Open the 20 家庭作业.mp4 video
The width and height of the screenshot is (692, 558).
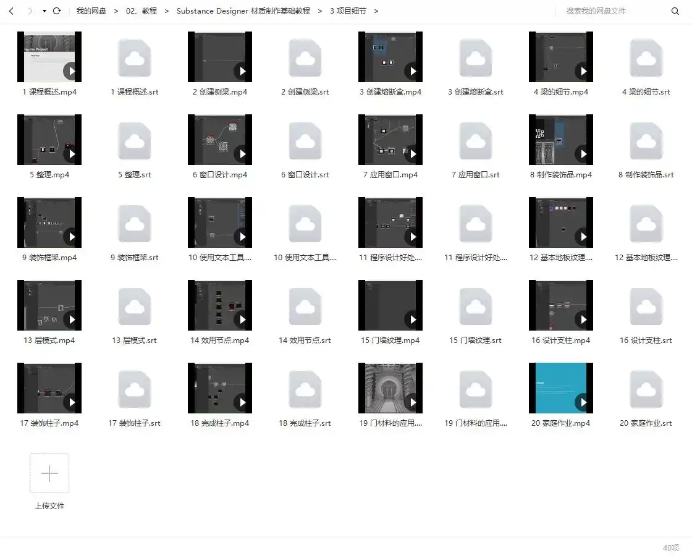click(561, 388)
